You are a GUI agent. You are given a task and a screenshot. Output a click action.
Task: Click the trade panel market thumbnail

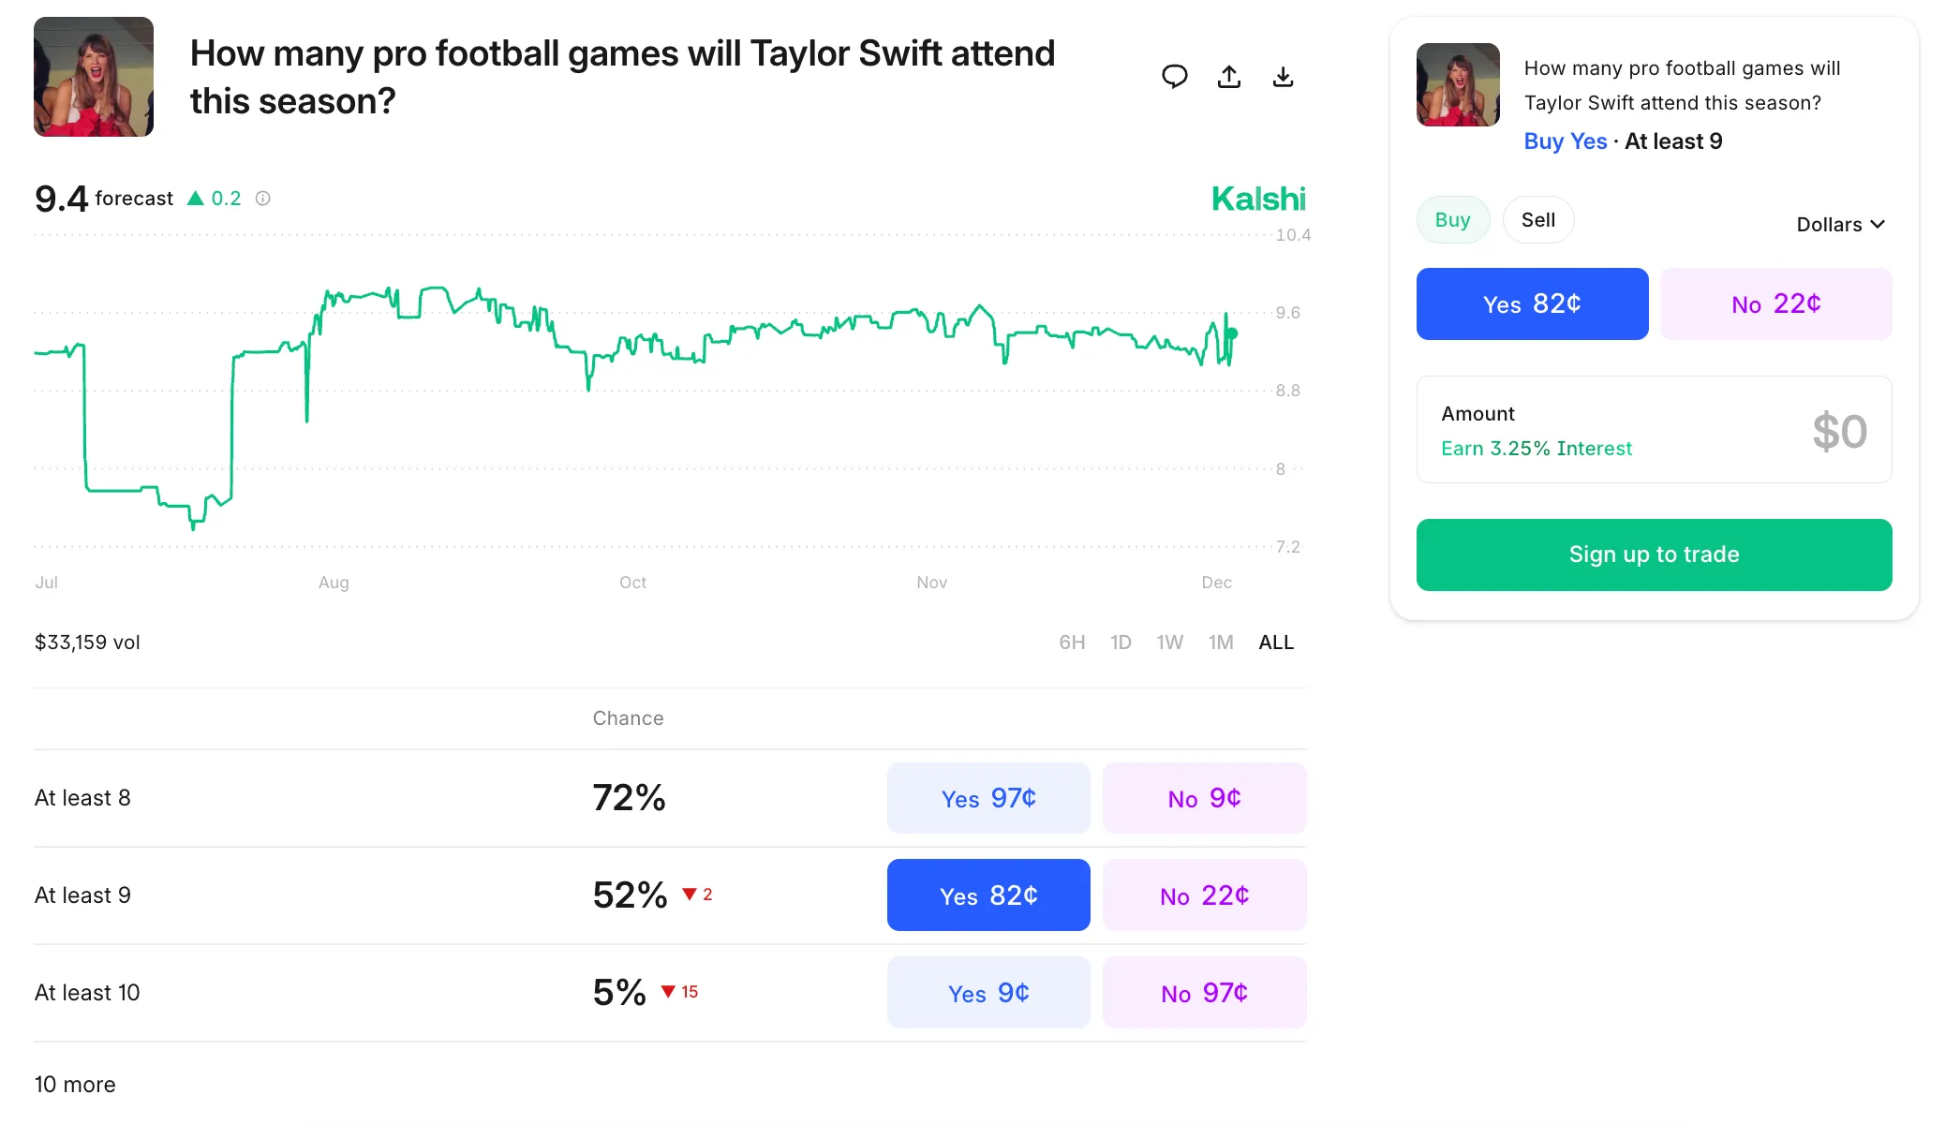[x=1458, y=84]
